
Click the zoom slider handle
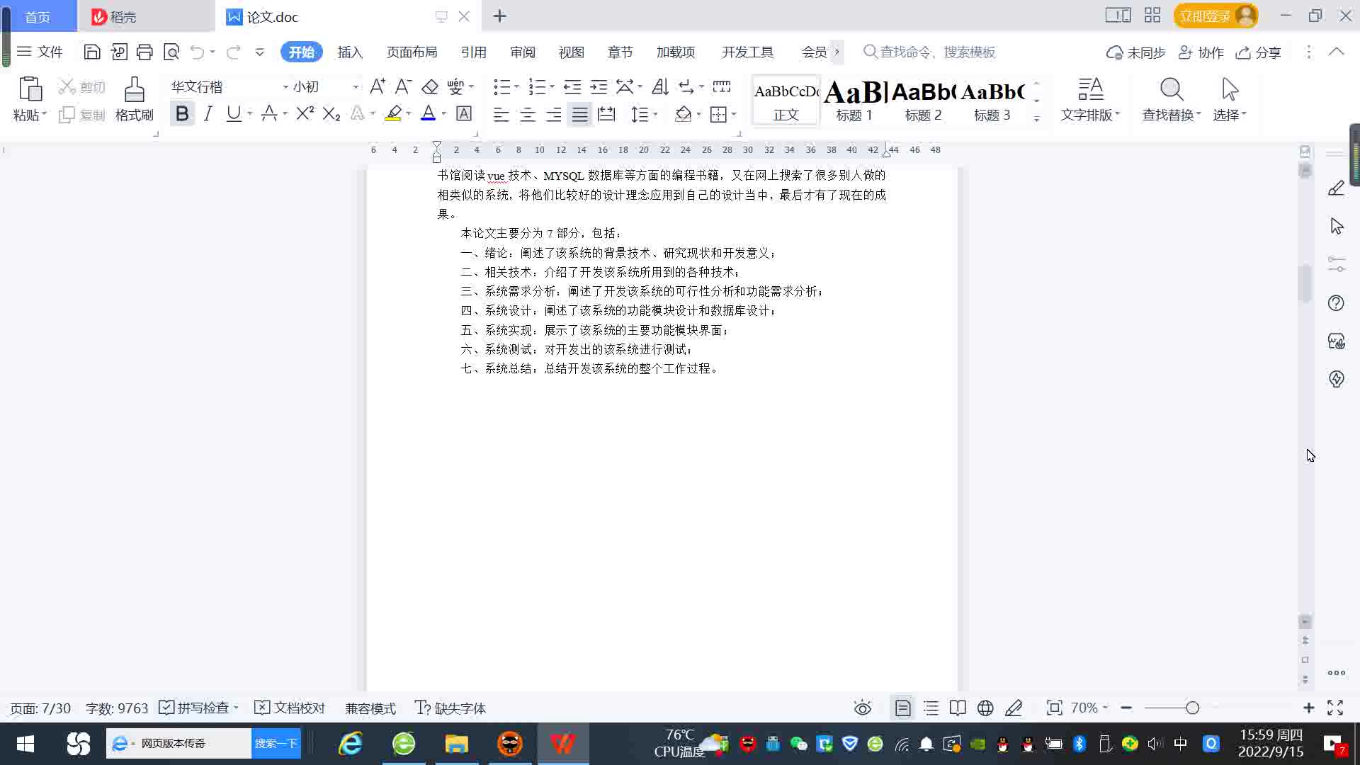(1192, 708)
